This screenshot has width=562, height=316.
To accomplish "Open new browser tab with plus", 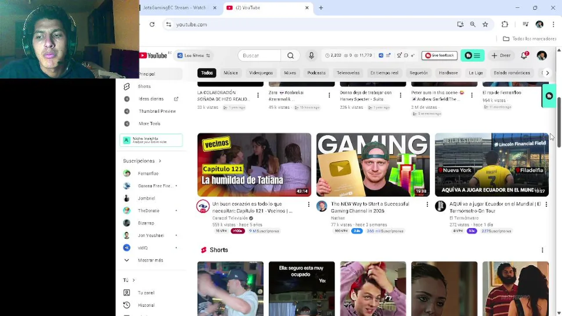I will [321, 7].
